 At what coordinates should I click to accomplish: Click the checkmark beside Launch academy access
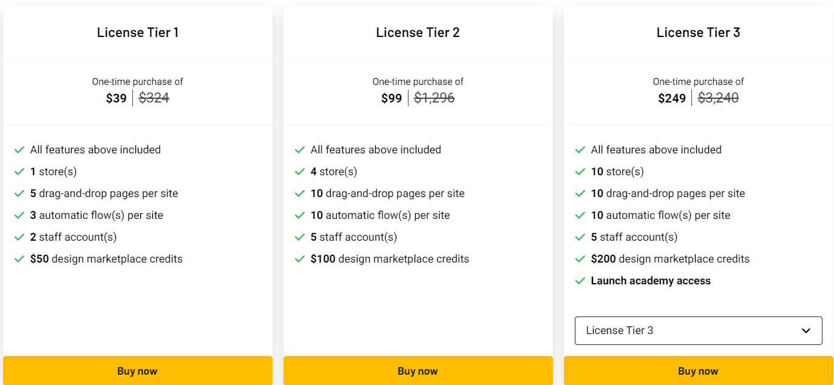coord(580,280)
